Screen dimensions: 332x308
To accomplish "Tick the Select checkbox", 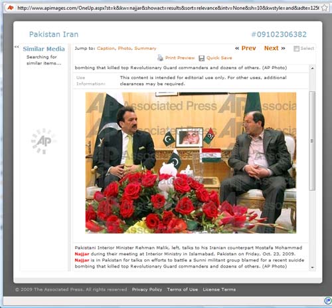I will 296,49.
